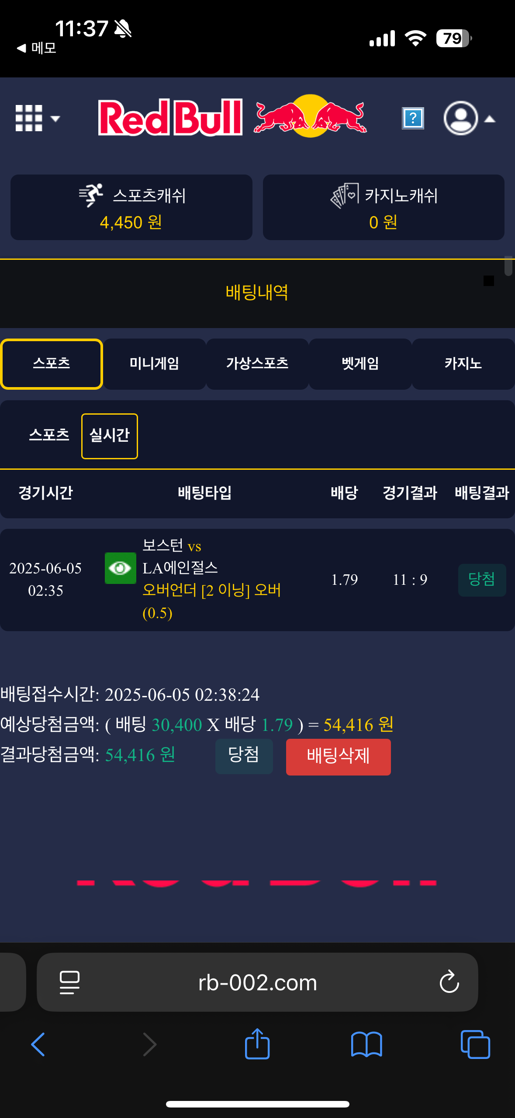This screenshot has width=515, height=1118.
Task: Select the 카지노 tab
Action: (x=463, y=363)
